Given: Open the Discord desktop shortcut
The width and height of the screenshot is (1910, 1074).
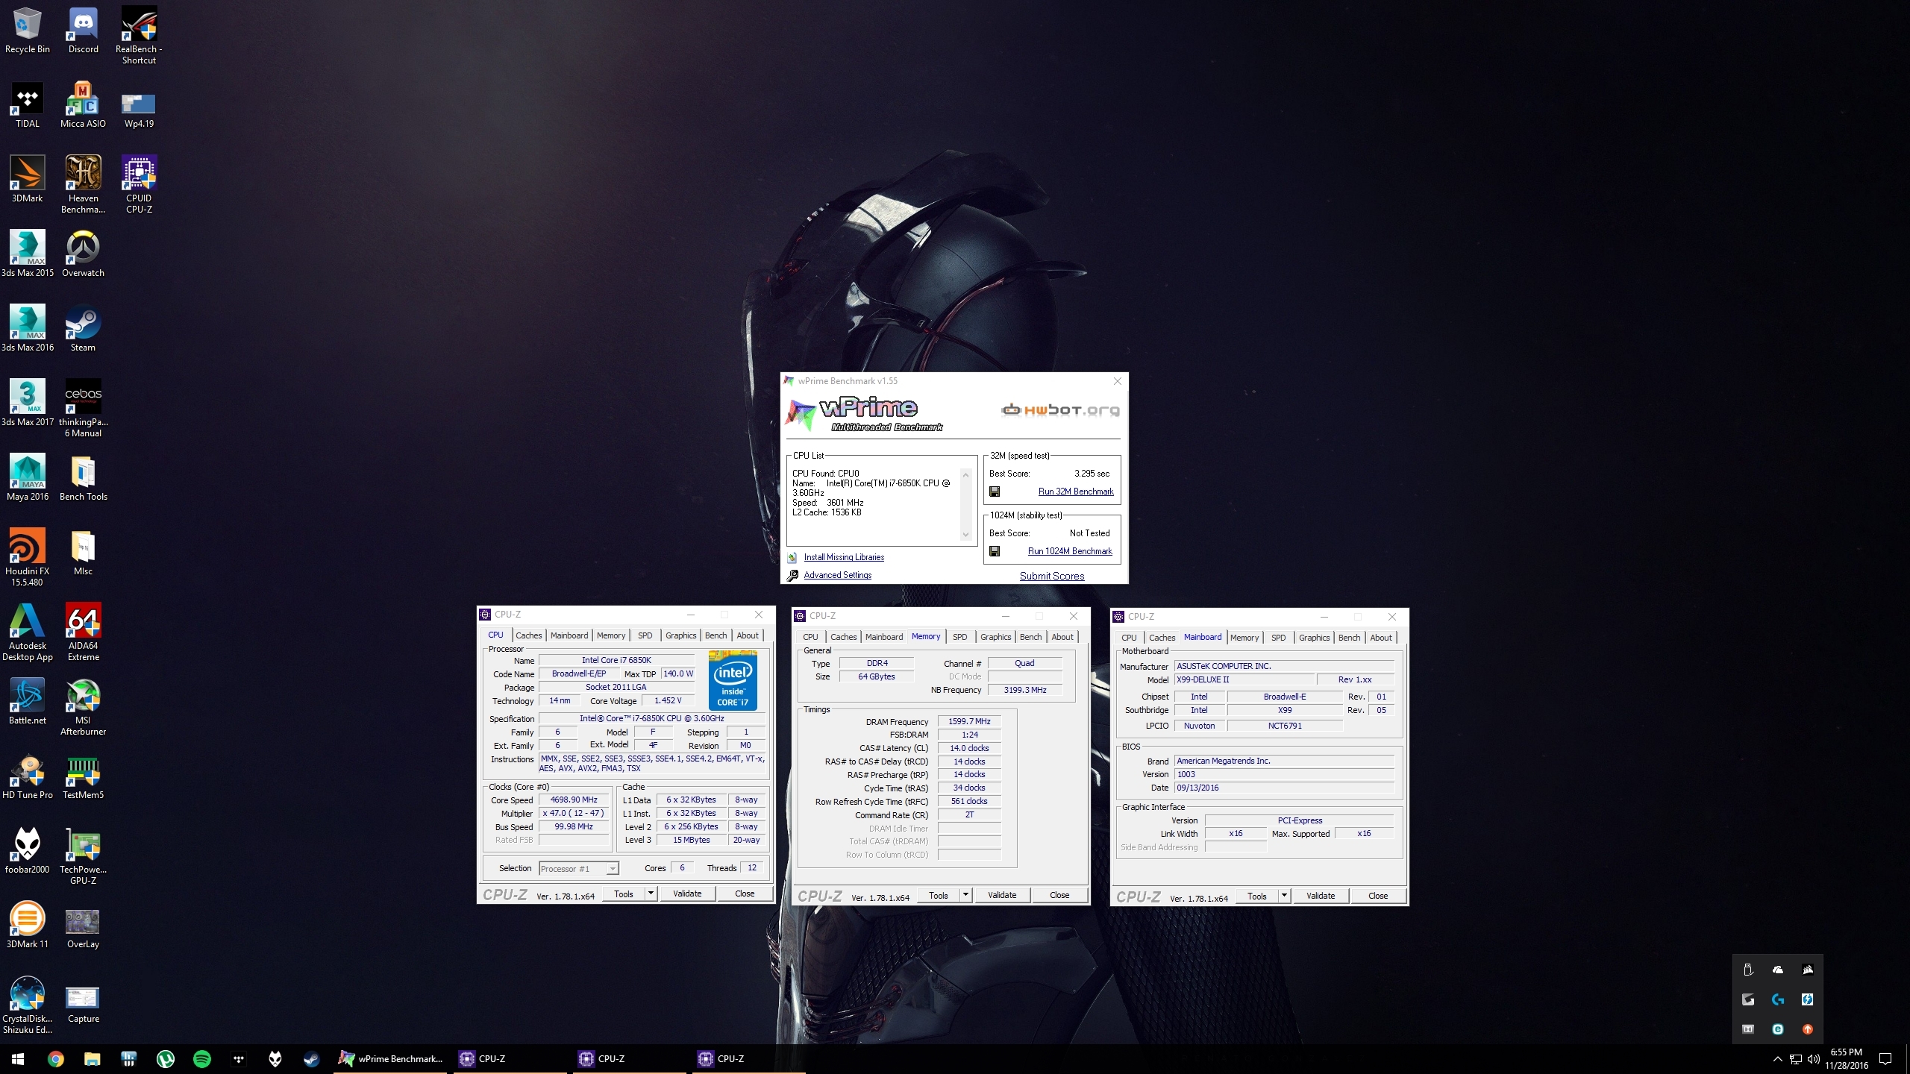Looking at the screenshot, I should pyautogui.click(x=83, y=31).
